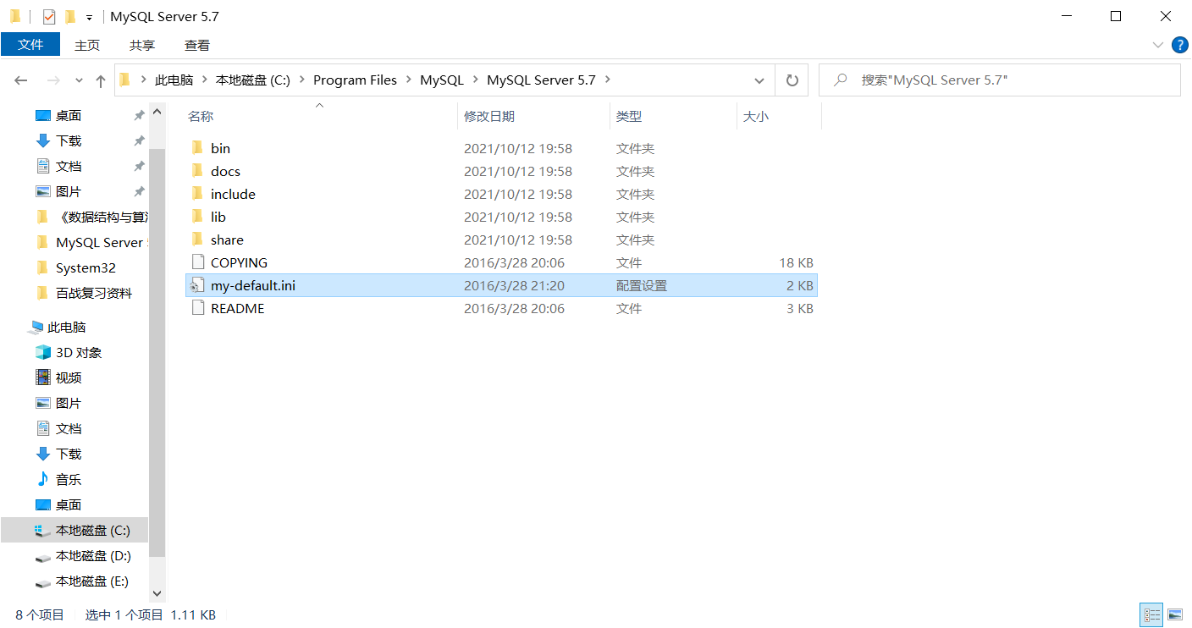Click the 2016/3/28 21:20 date cell
The height and width of the screenshot is (628, 1192).
click(x=514, y=286)
